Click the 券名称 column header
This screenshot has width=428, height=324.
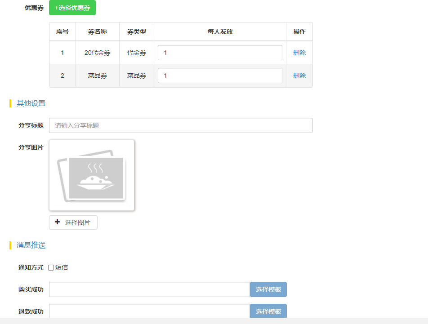click(98, 32)
